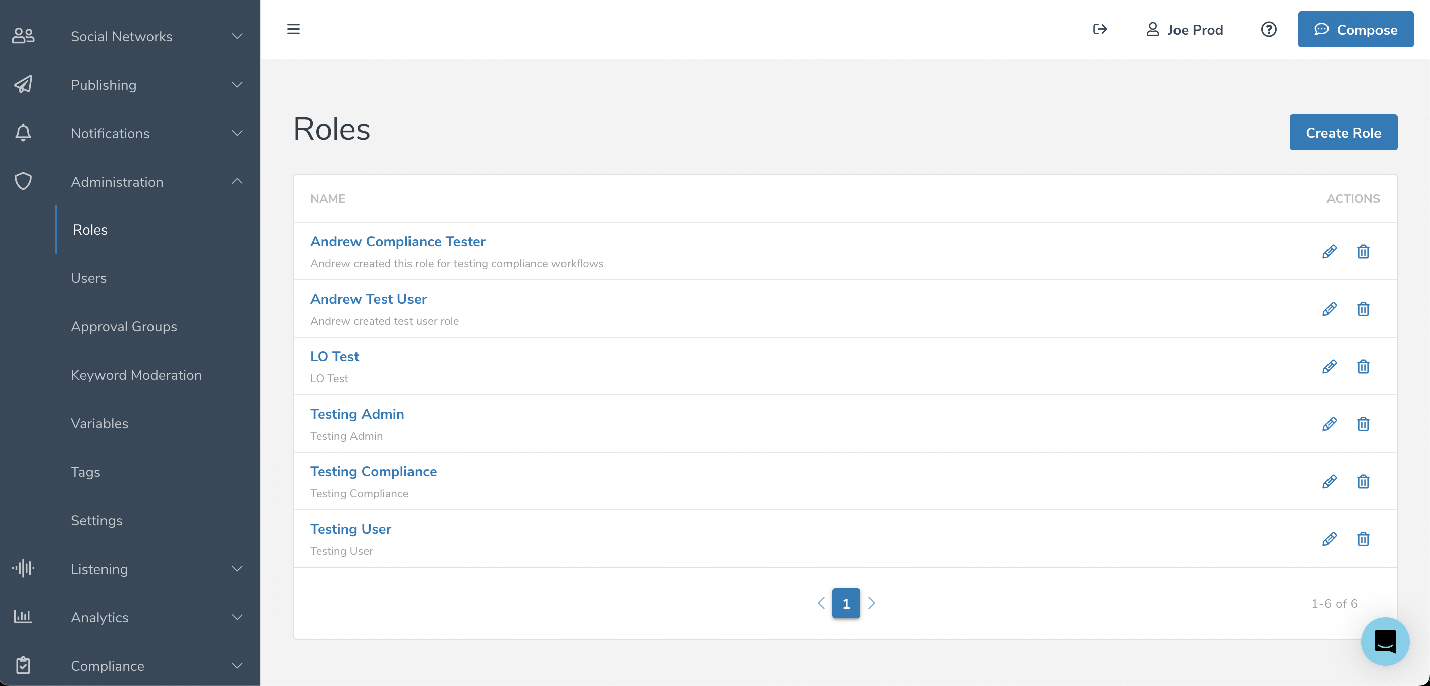Edit the Testing Compliance role
Screen dimensions: 1430x686
(x=1329, y=481)
